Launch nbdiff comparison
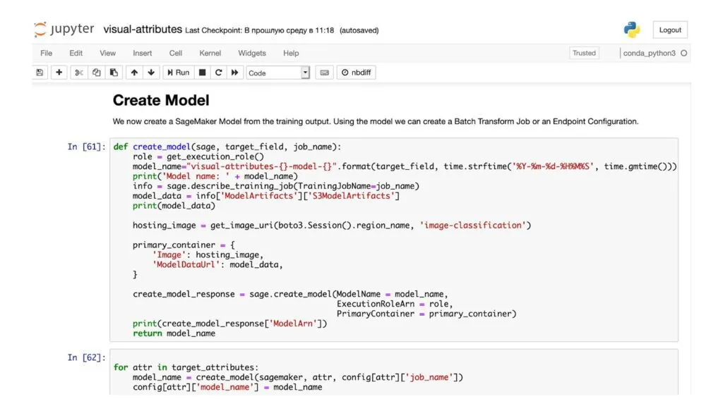 click(x=356, y=72)
